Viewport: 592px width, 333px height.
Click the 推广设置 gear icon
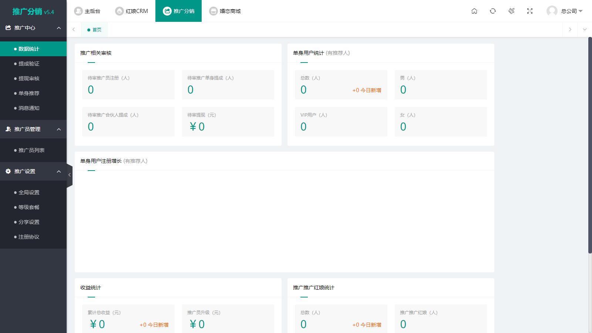coord(8,171)
